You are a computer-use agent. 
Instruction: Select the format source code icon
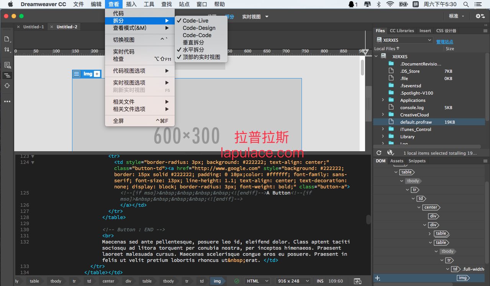[7, 75]
